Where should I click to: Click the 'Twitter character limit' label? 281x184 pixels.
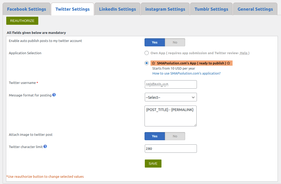[x=26, y=147]
